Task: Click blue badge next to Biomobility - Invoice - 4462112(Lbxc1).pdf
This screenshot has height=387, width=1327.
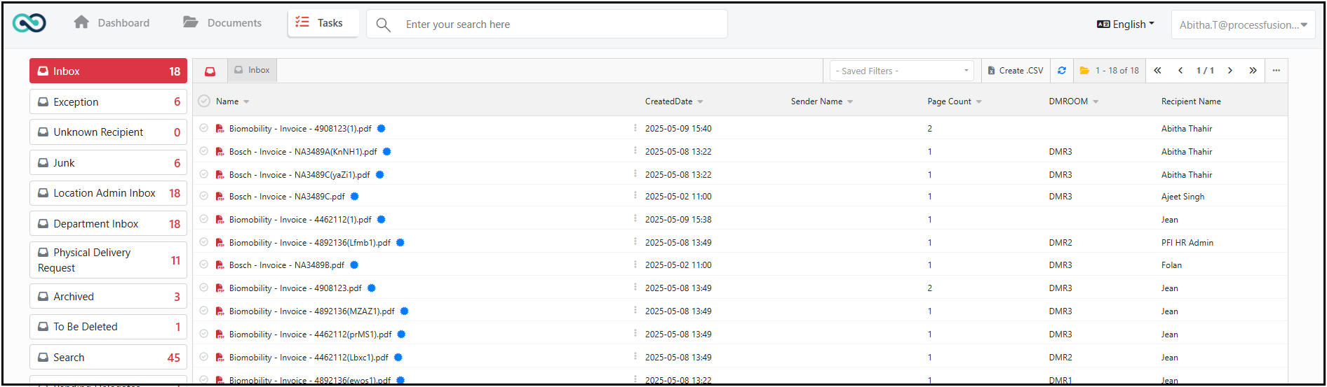Action: 398,358
